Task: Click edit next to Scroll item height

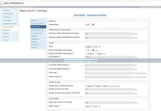Action: [135, 69]
